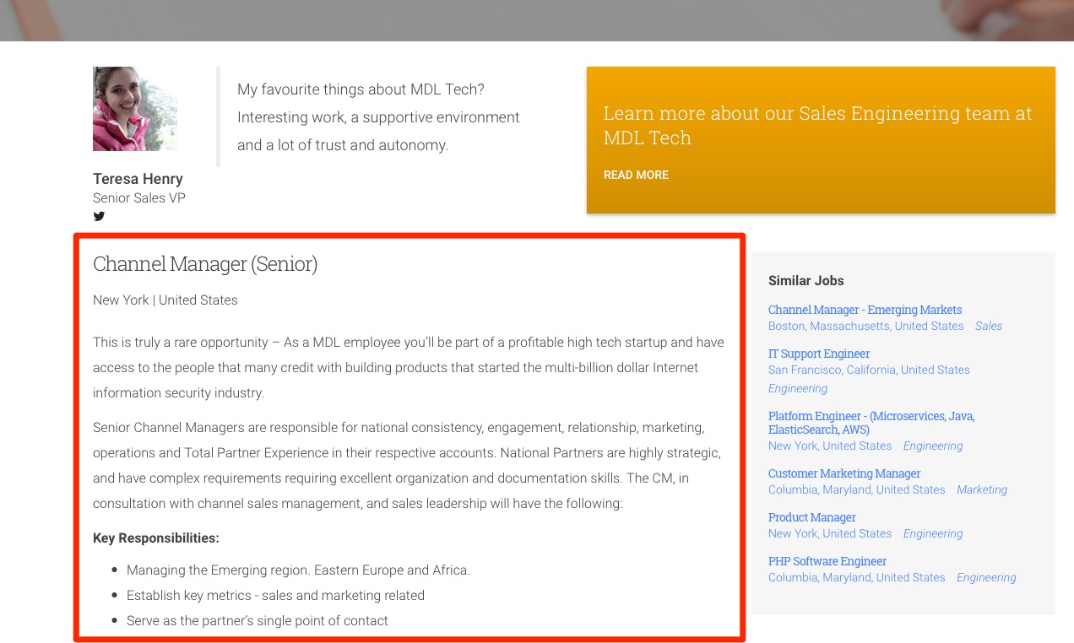Open Teresa Henry's profile photo
The width and height of the screenshot is (1074, 643).
coord(135,109)
